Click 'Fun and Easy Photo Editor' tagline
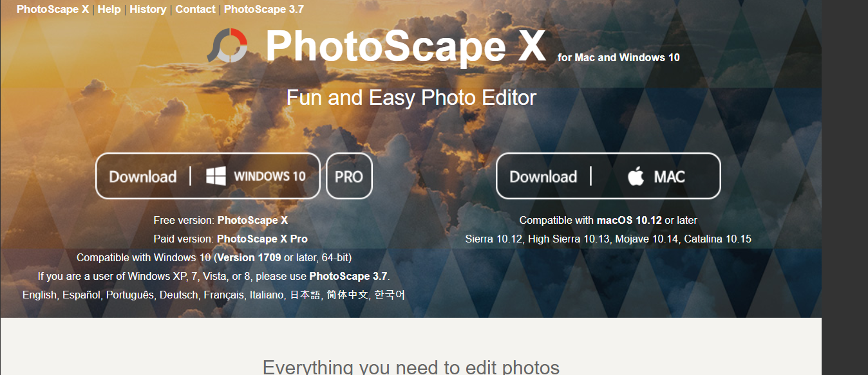Viewport: 868px width, 375px height. coord(411,98)
